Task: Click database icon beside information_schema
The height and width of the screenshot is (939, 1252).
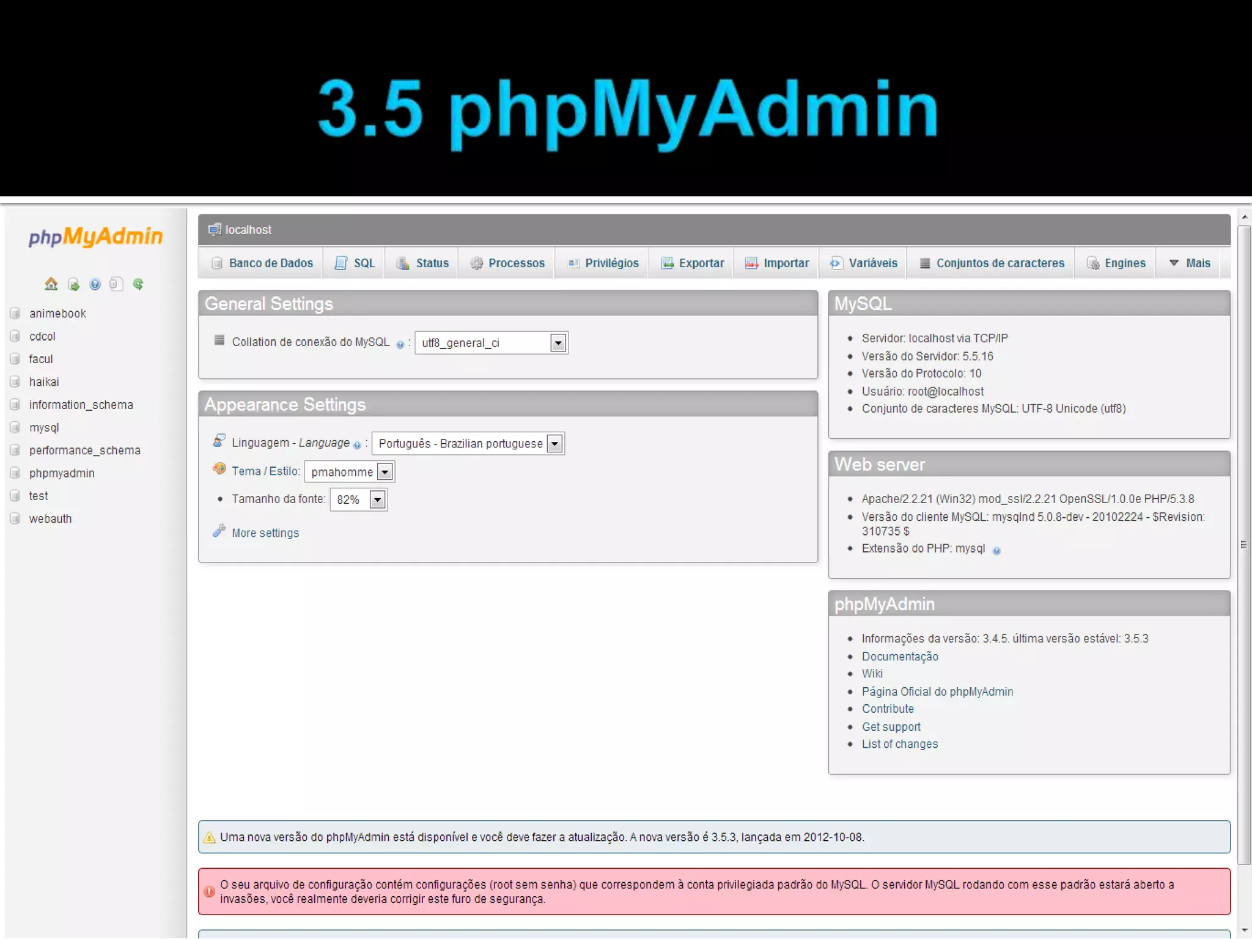Action: [15, 405]
